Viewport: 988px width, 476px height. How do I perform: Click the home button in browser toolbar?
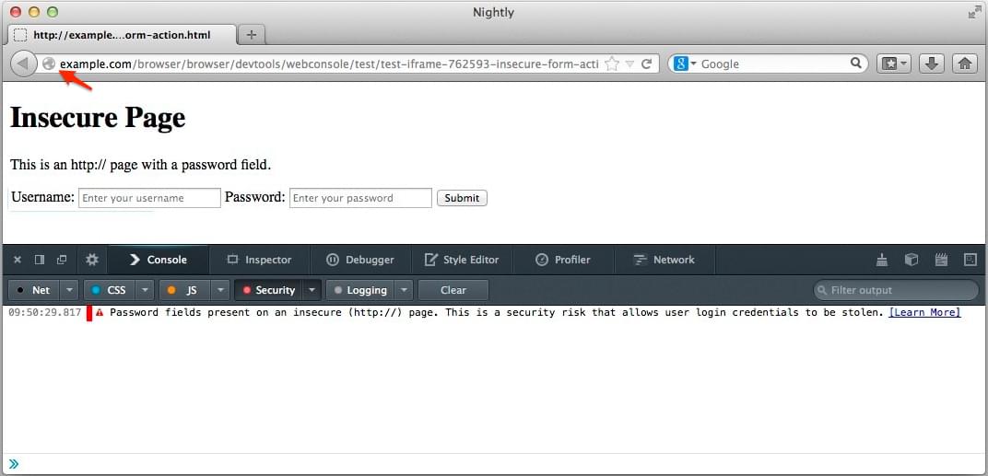(964, 64)
